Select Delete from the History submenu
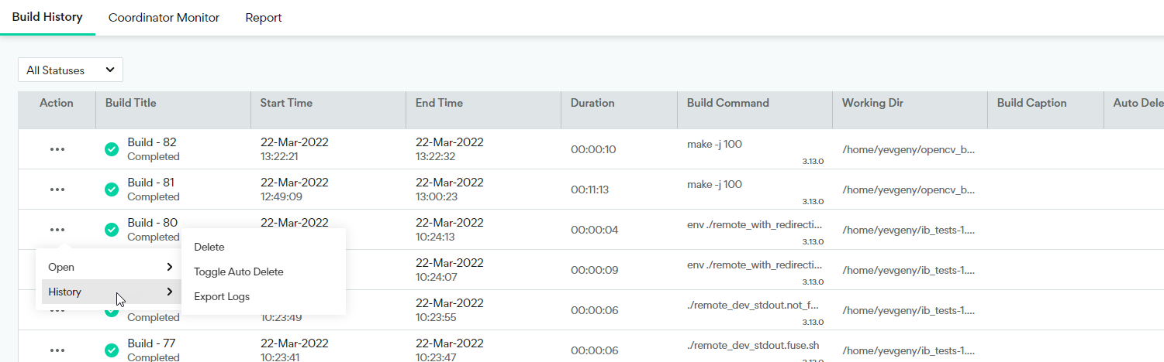The image size is (1164, 362). [209, 247]
